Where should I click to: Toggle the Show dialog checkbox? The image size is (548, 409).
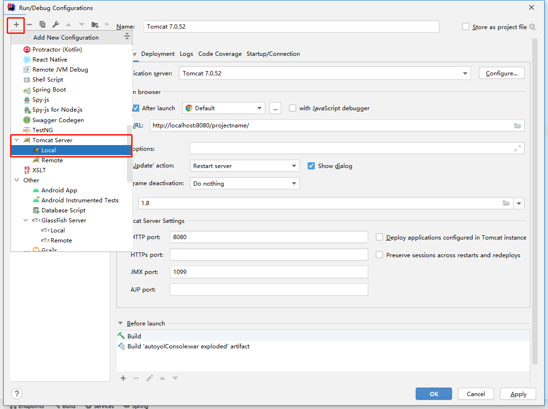(311, 166)
